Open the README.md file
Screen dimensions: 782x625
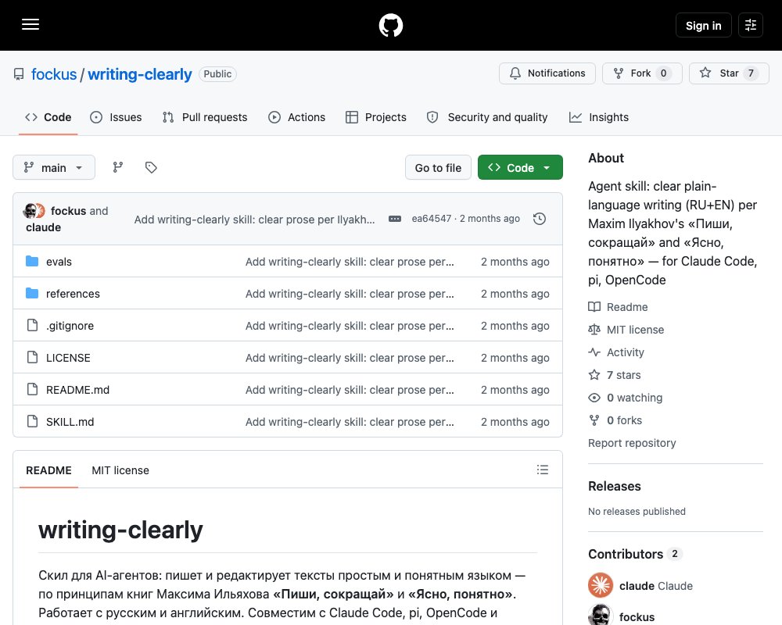click(x=77, y=390)
